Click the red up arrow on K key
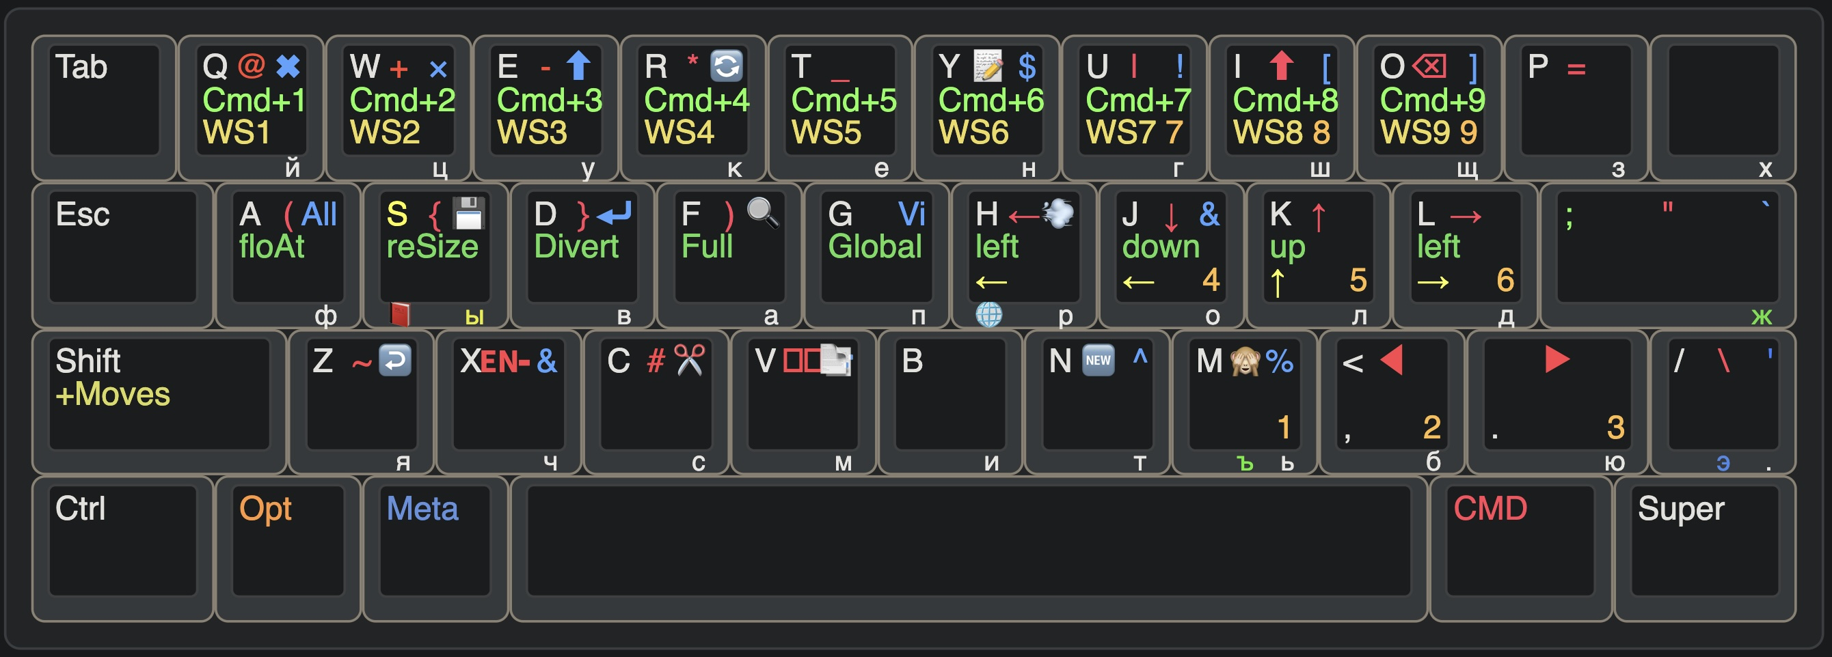 pos(1319,216)
